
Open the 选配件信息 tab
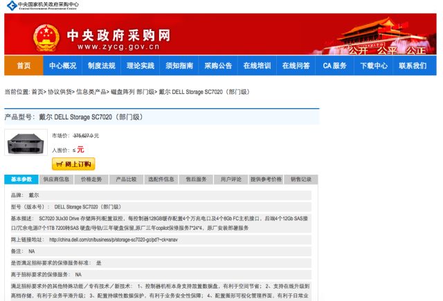(161, 179)
